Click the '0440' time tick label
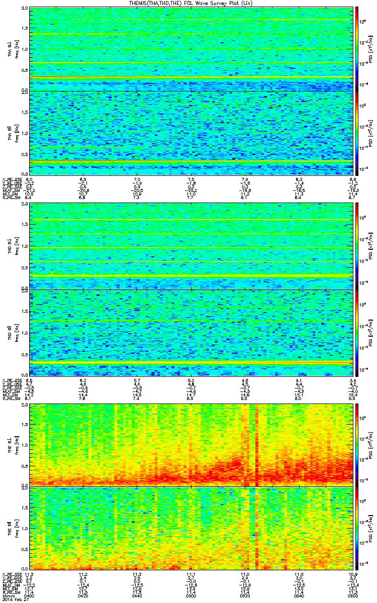Image resolution: width=377 pixels, height=603 pixels. pyautogui.click(x=137, y=595)
